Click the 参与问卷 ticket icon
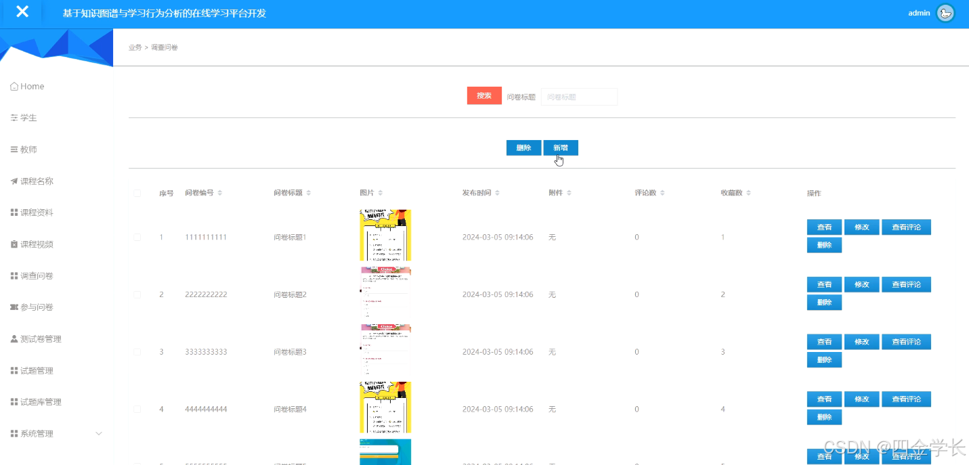 click(14, 307)
